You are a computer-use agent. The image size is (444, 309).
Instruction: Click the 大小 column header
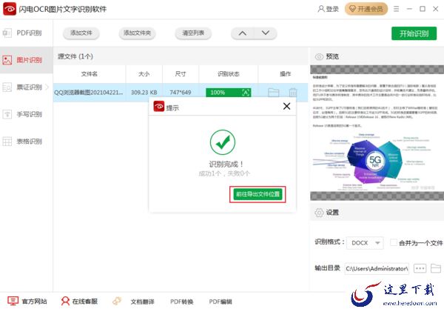coord(144,74)
